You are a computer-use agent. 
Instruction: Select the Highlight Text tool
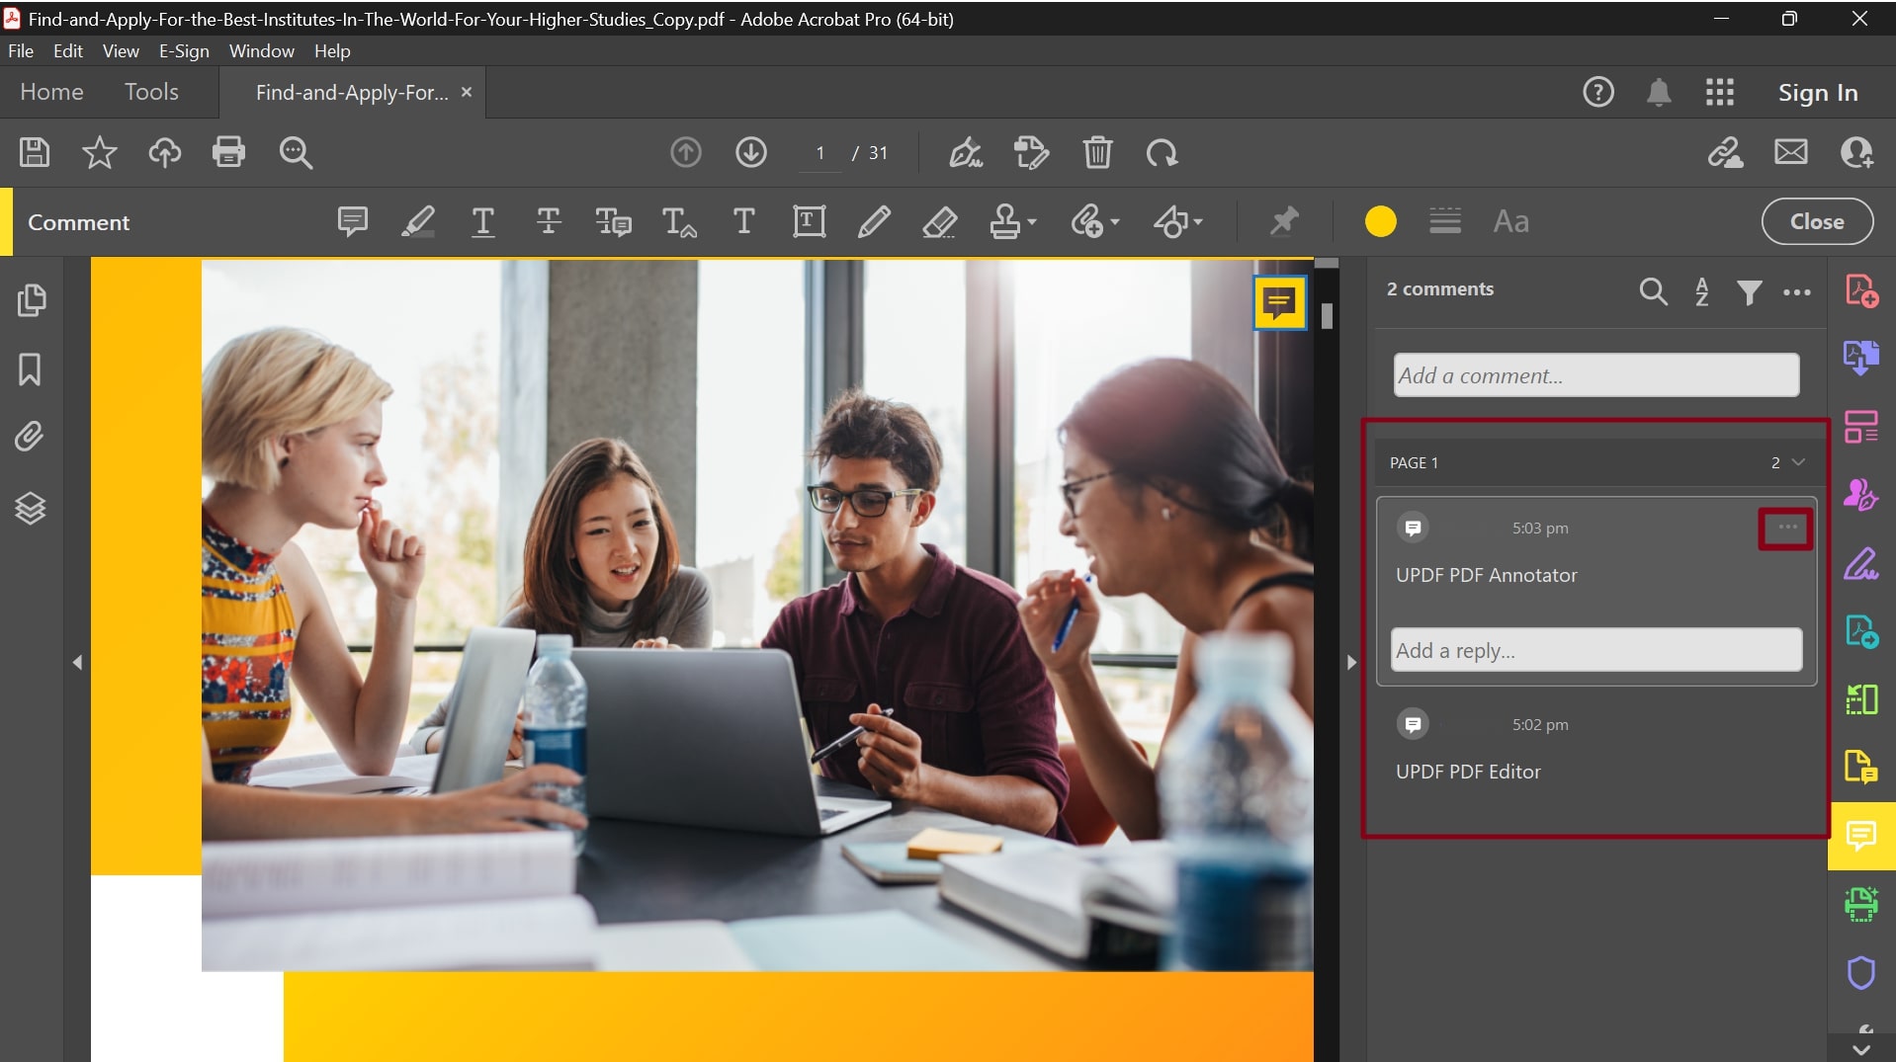pos(417,221)
